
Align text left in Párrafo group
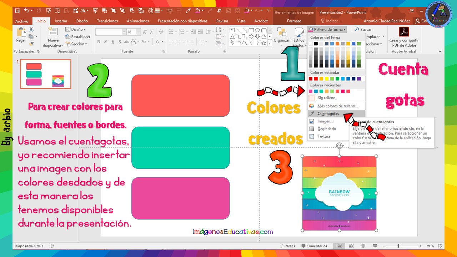(x=170, y=42)
